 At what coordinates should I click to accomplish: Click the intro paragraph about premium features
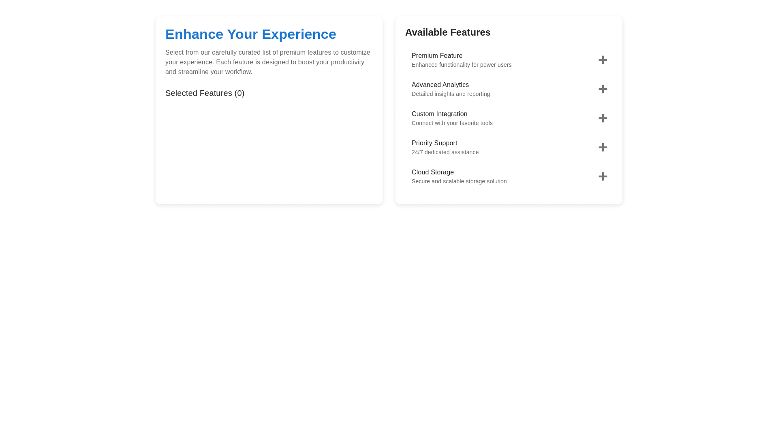[267, 62]
